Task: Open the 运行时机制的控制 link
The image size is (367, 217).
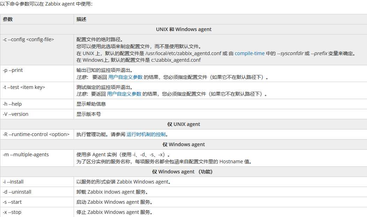Action: coord(146,134)
